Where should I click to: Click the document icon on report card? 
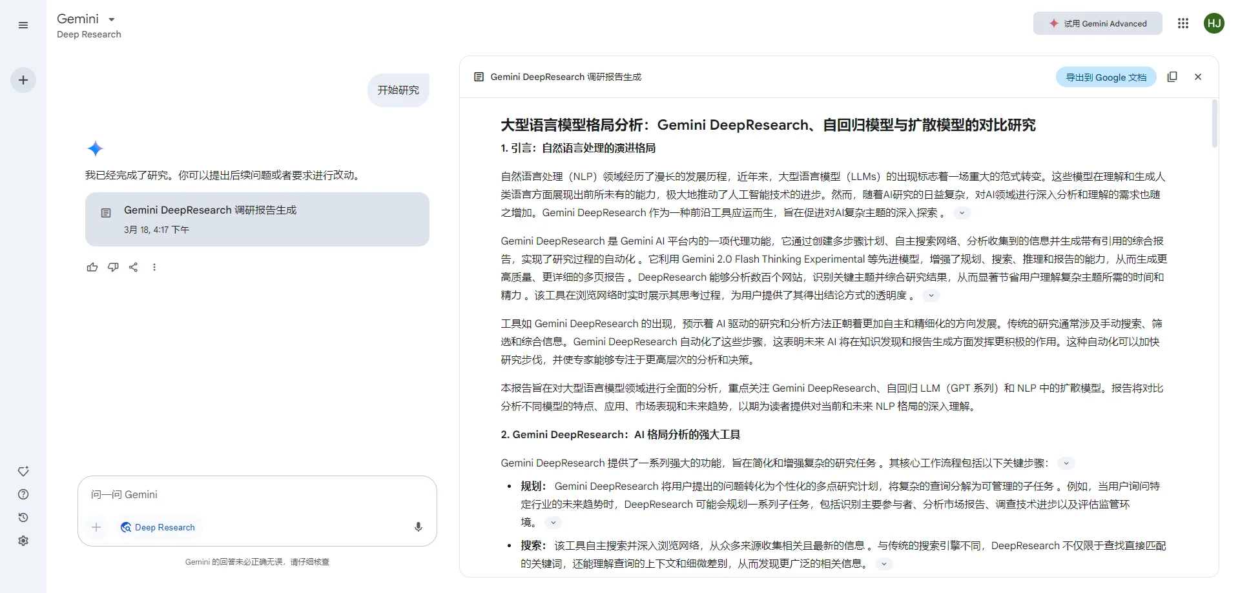click(106, 213)
